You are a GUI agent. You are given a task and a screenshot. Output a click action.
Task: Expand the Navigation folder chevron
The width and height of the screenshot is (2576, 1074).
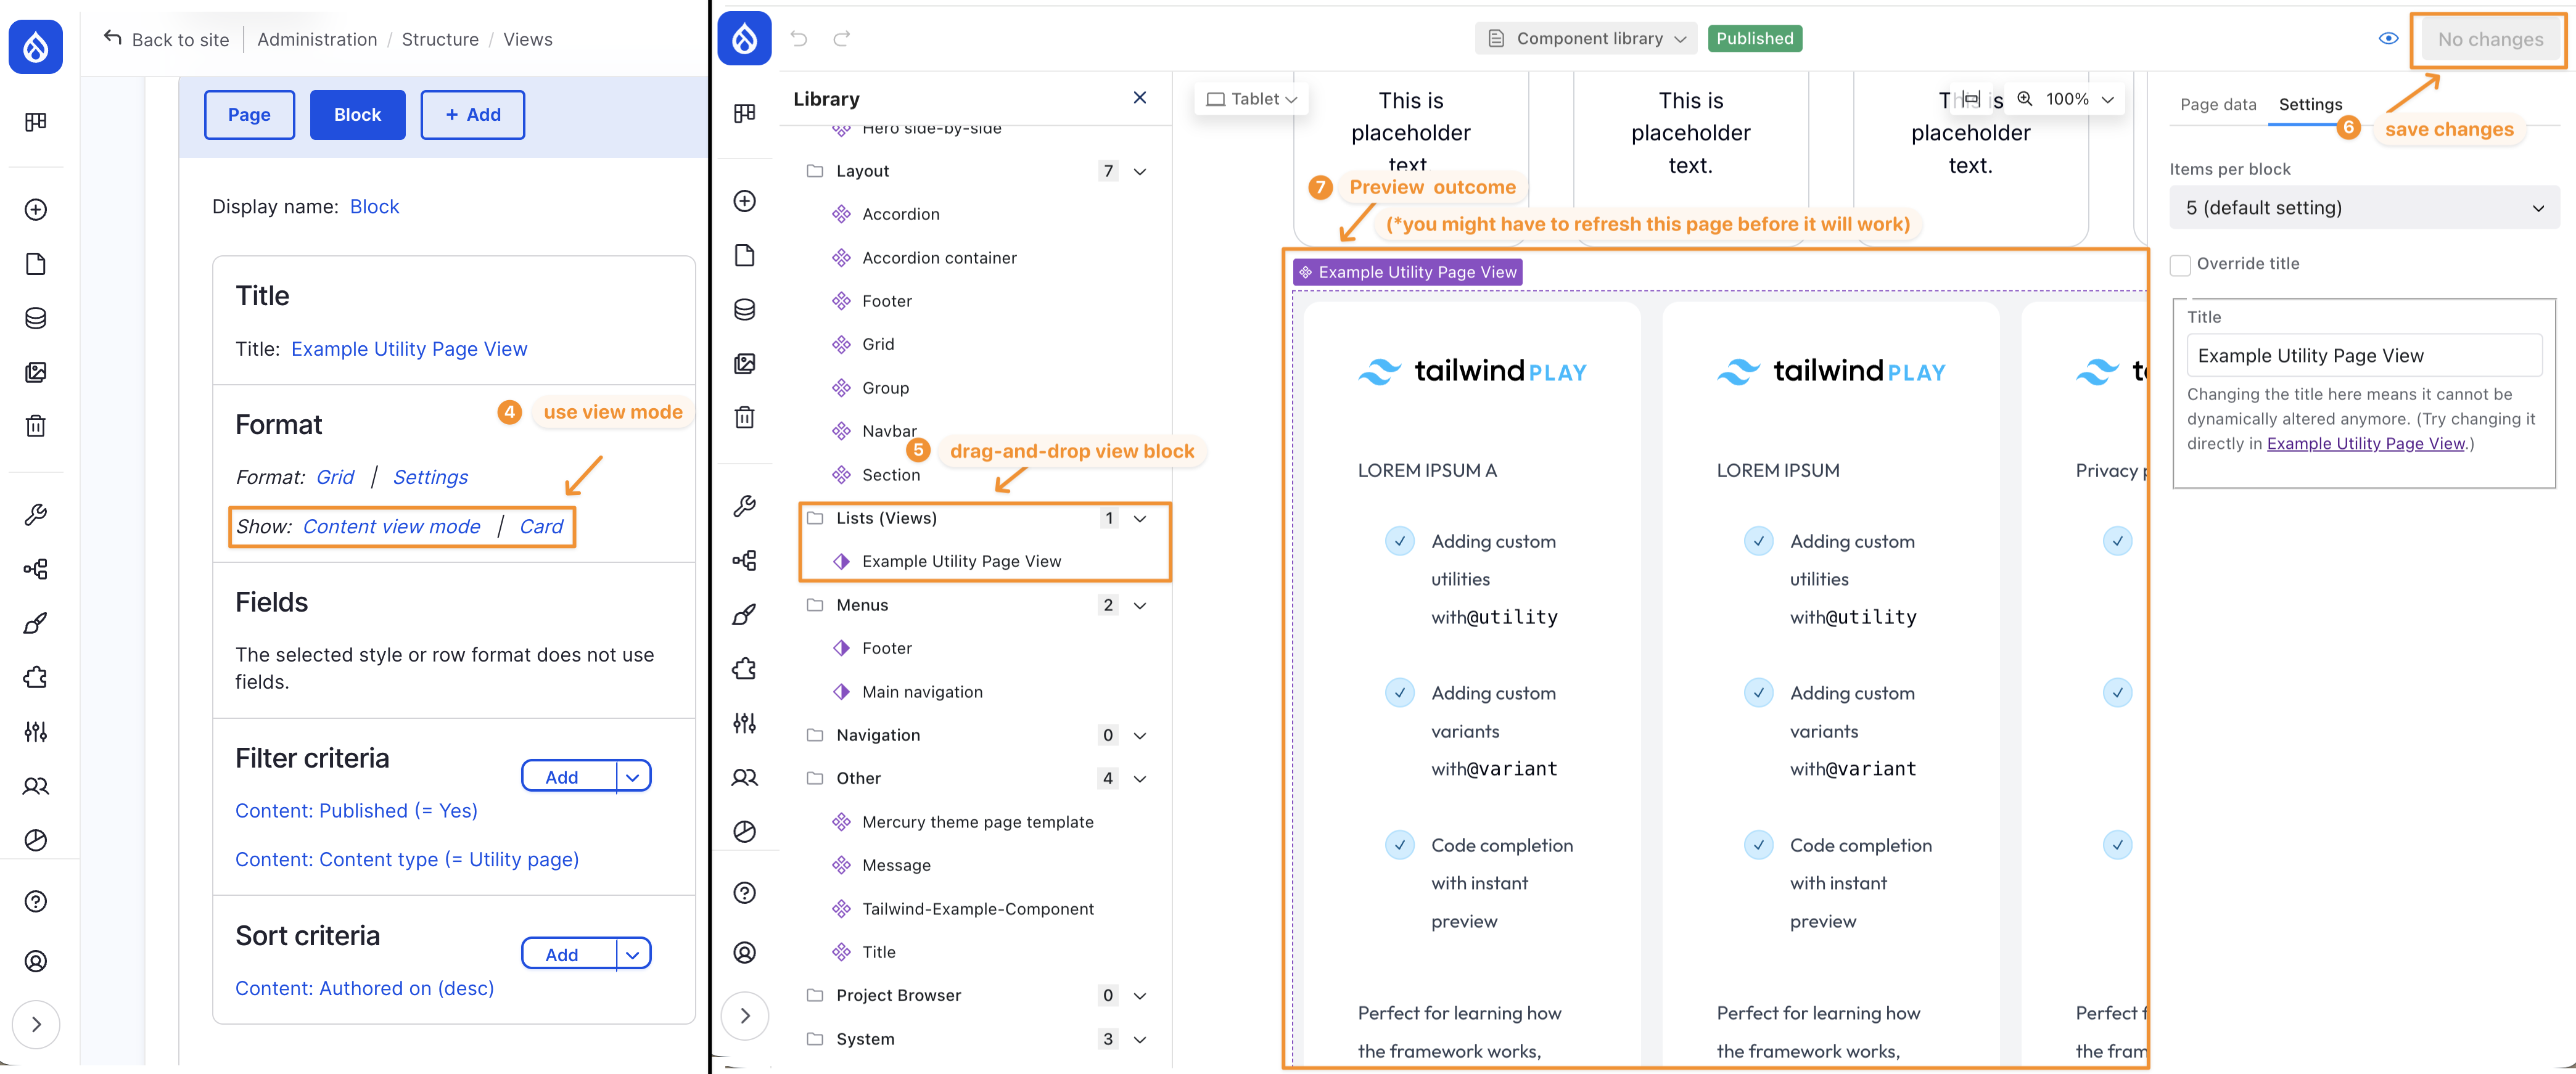coord(1139,735)
